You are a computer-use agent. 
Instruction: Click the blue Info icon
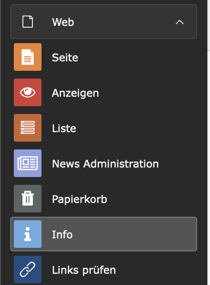pos(28,234)
